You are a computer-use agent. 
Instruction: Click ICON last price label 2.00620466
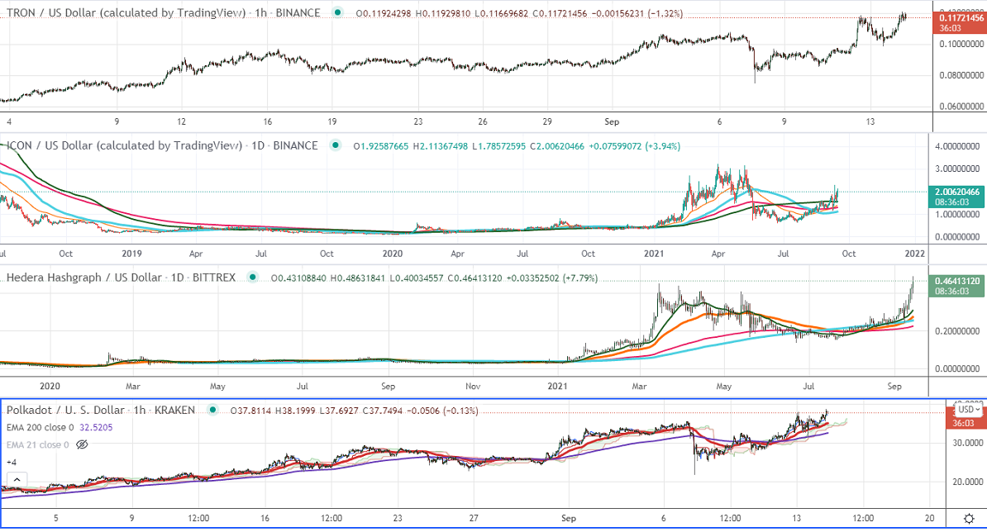[x=956, y=192]
